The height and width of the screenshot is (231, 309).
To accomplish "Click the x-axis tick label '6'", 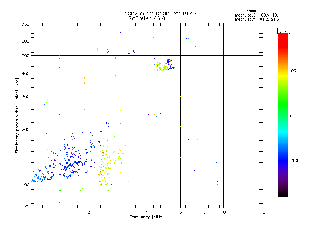I will [x=180, y=212].
